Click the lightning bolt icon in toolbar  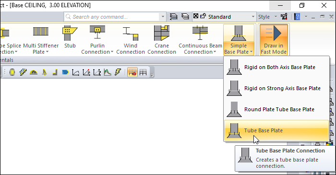click(118, 72)
